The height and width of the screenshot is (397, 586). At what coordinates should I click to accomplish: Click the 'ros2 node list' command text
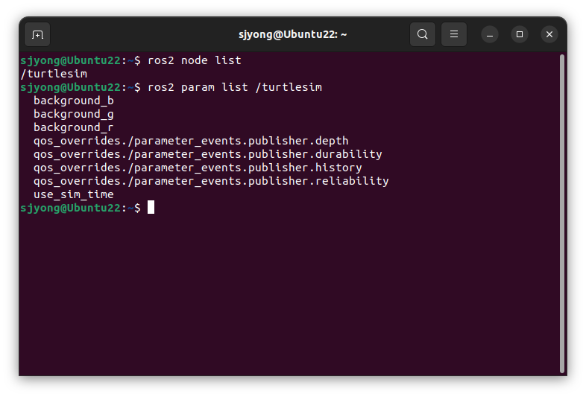pos(195,60)
